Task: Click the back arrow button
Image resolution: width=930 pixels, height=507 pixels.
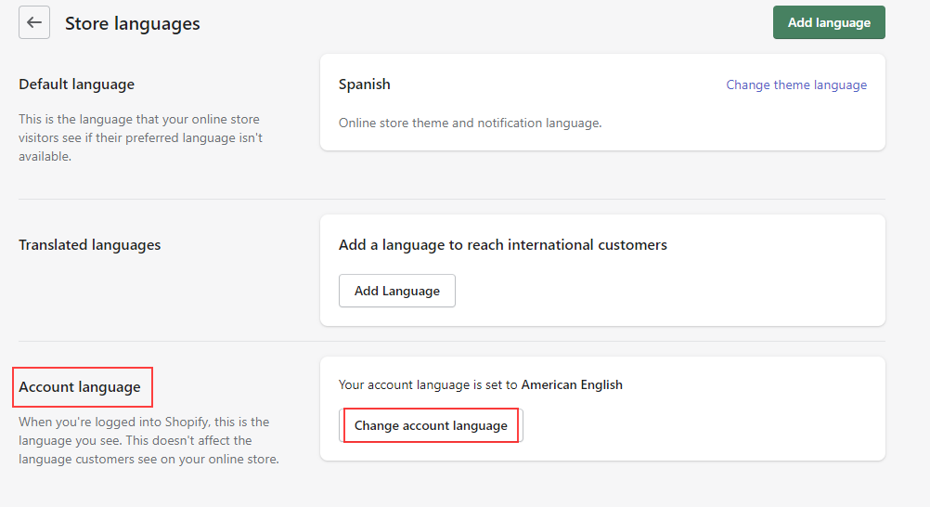Action: coord(34,23)
